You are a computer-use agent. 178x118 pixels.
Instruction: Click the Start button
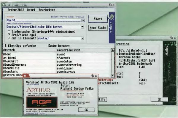(98, 19)
